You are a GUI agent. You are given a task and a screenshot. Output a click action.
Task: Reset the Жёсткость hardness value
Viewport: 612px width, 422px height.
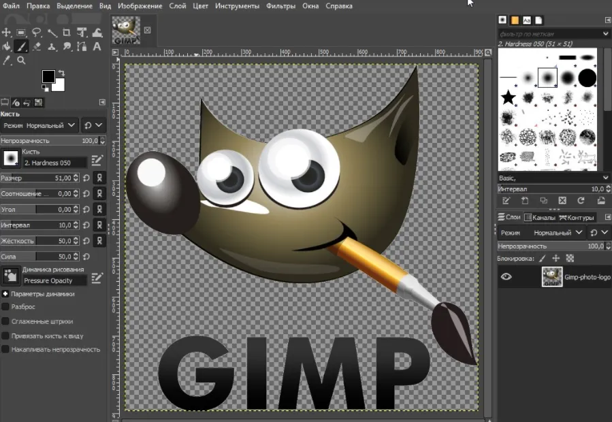pos(86,241)
